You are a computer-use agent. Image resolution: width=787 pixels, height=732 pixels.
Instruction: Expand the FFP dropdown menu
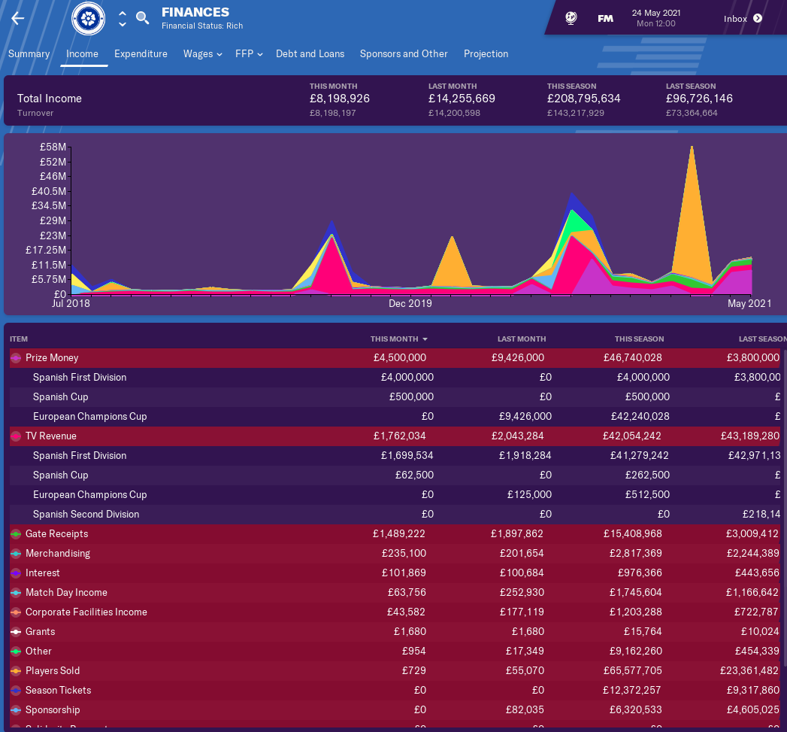[249, 54]
